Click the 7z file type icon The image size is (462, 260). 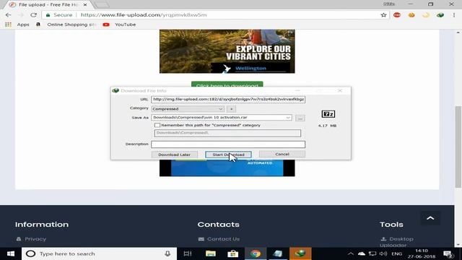pos(328,114)
